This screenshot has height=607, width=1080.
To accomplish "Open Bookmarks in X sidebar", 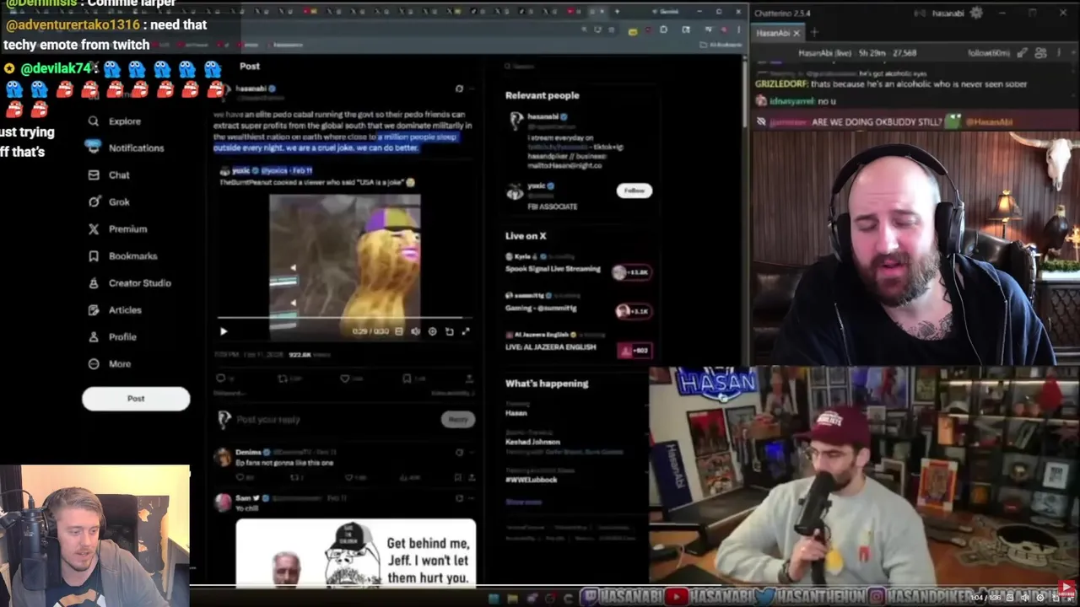I will pyautogui.click(x=122, y=255).
